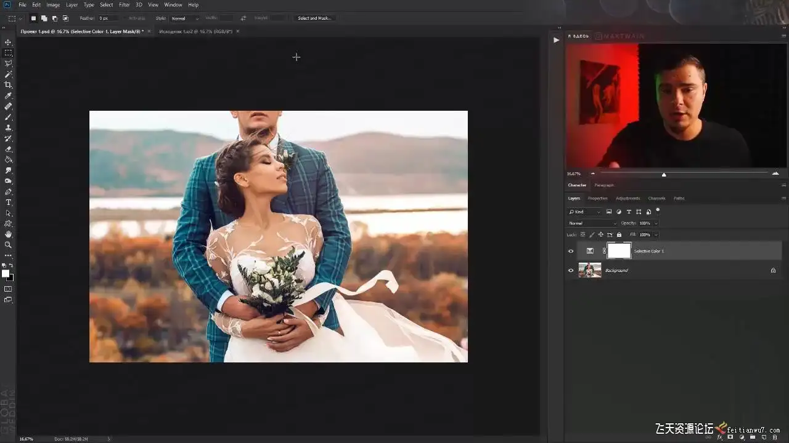The height and width of the screenshot is (443, 789).
Task: Select the Clone Stamp tool
Action: click(8, 127)
